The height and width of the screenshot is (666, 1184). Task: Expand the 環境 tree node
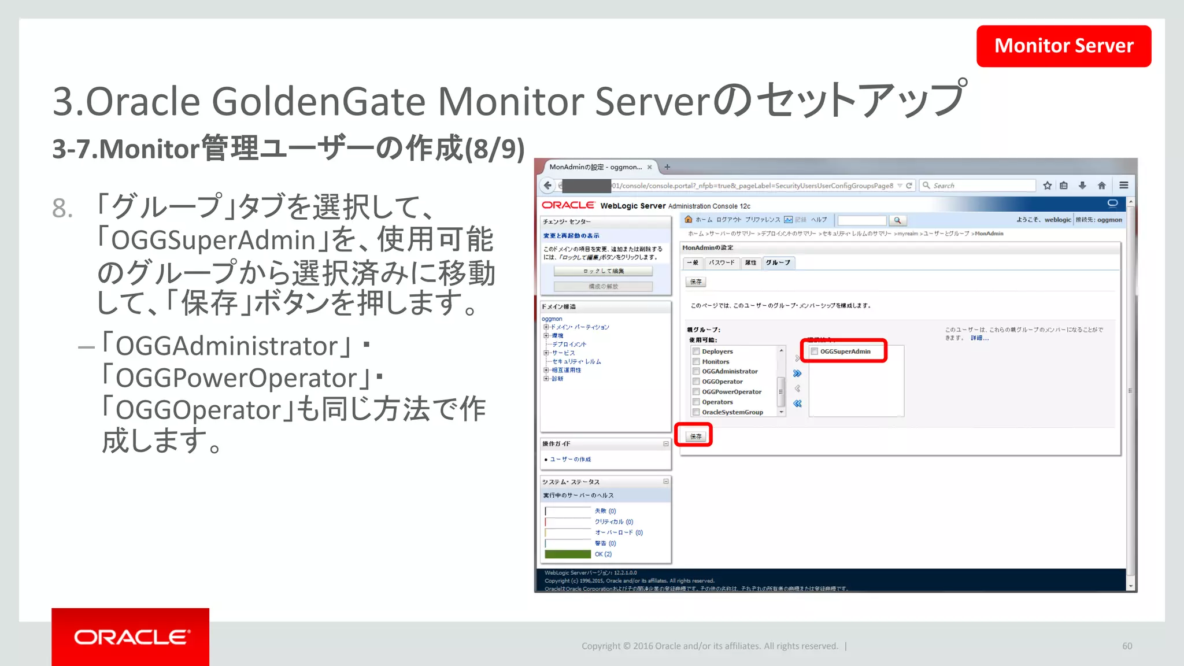pos(546,335)
